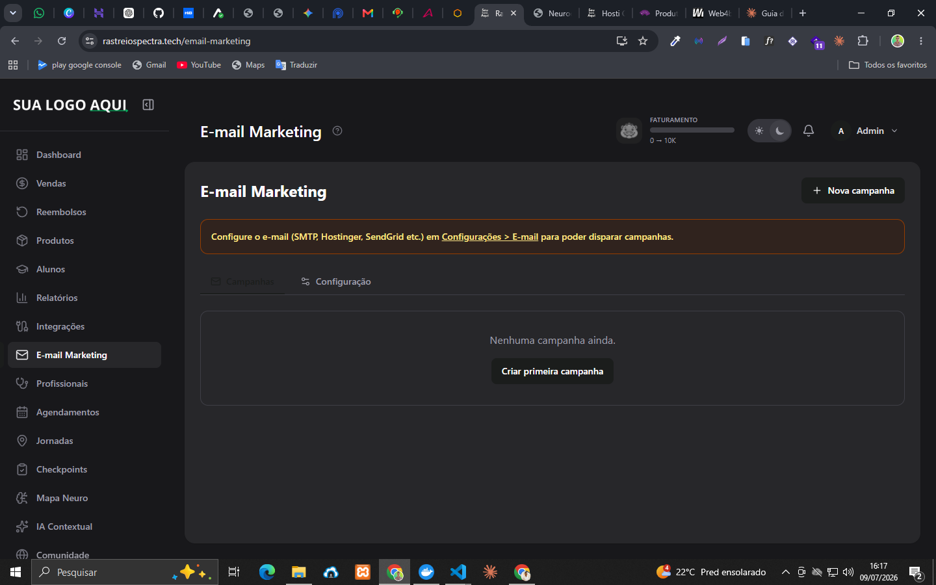Open IA Contextual page
Image resolution: width=936 pixels, height=585 pixels.
click(84, 526)
